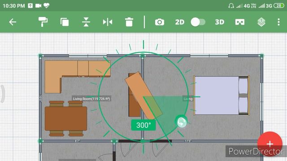
Task: Take a snapshot with camera icon
Action: point(160,22)
